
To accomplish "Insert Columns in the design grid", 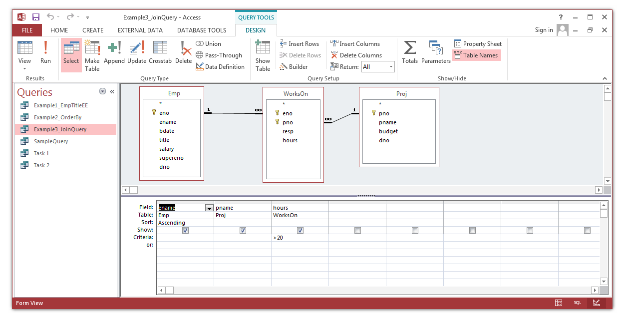I will coord(355,44).
